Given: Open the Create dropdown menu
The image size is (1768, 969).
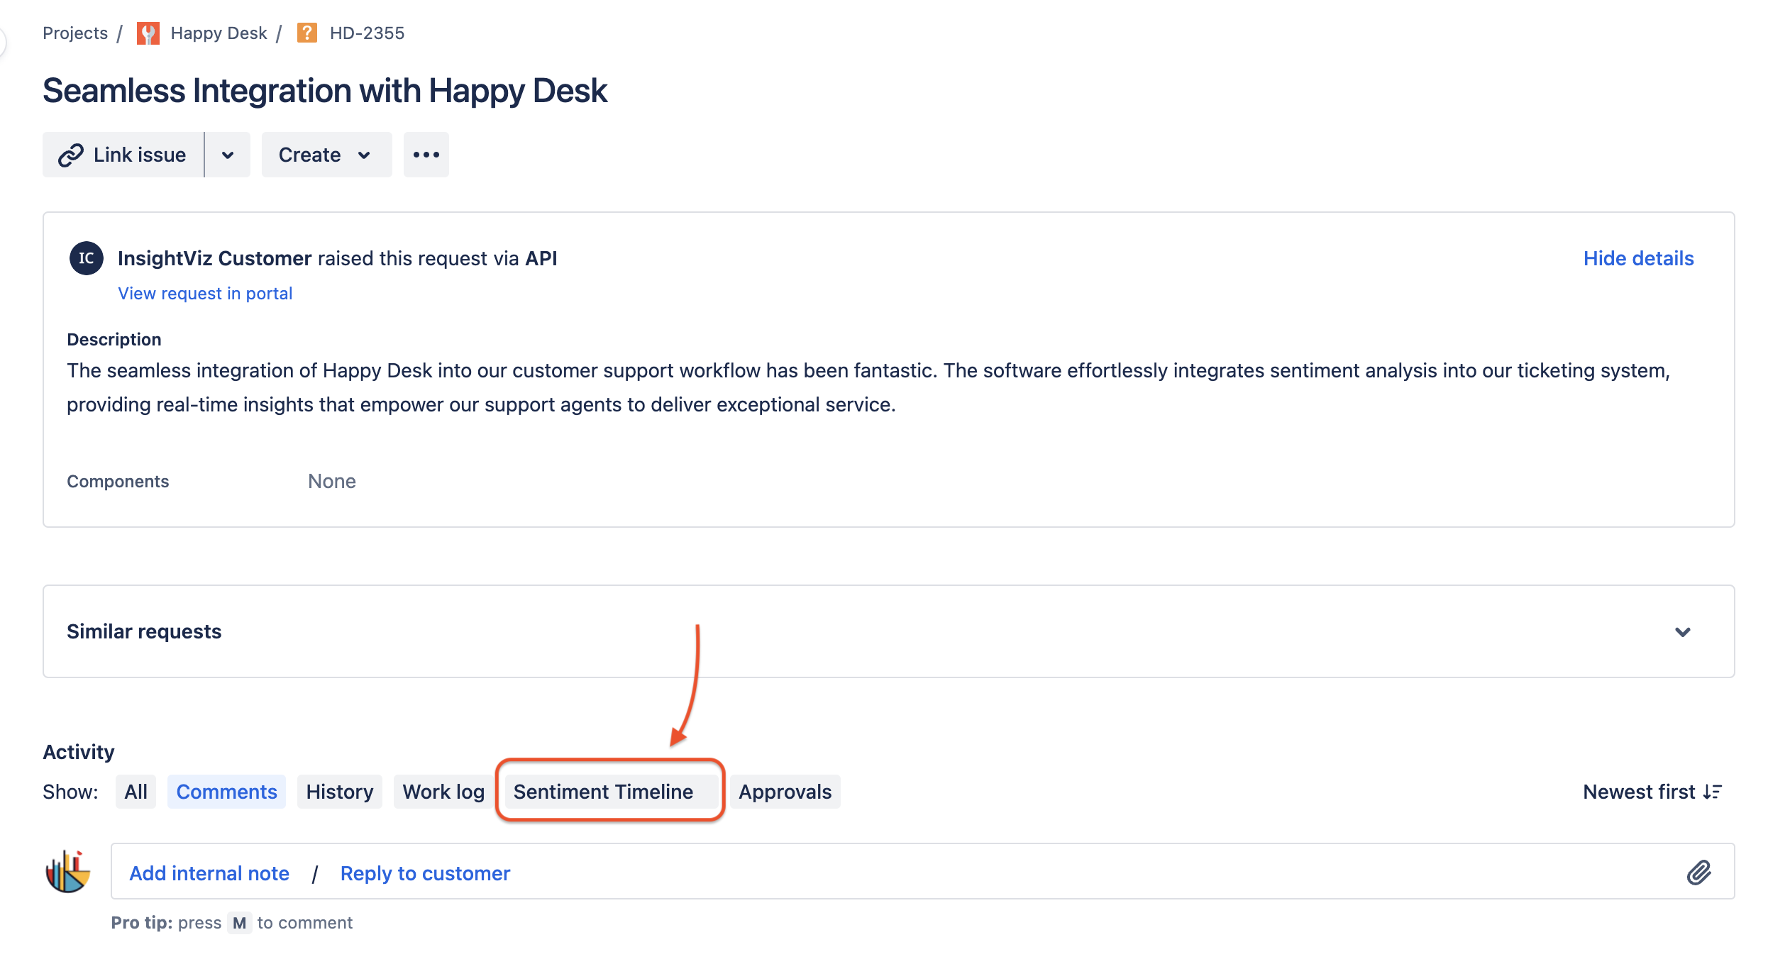Looking at the screenshot, I should (x=326, y=155).
